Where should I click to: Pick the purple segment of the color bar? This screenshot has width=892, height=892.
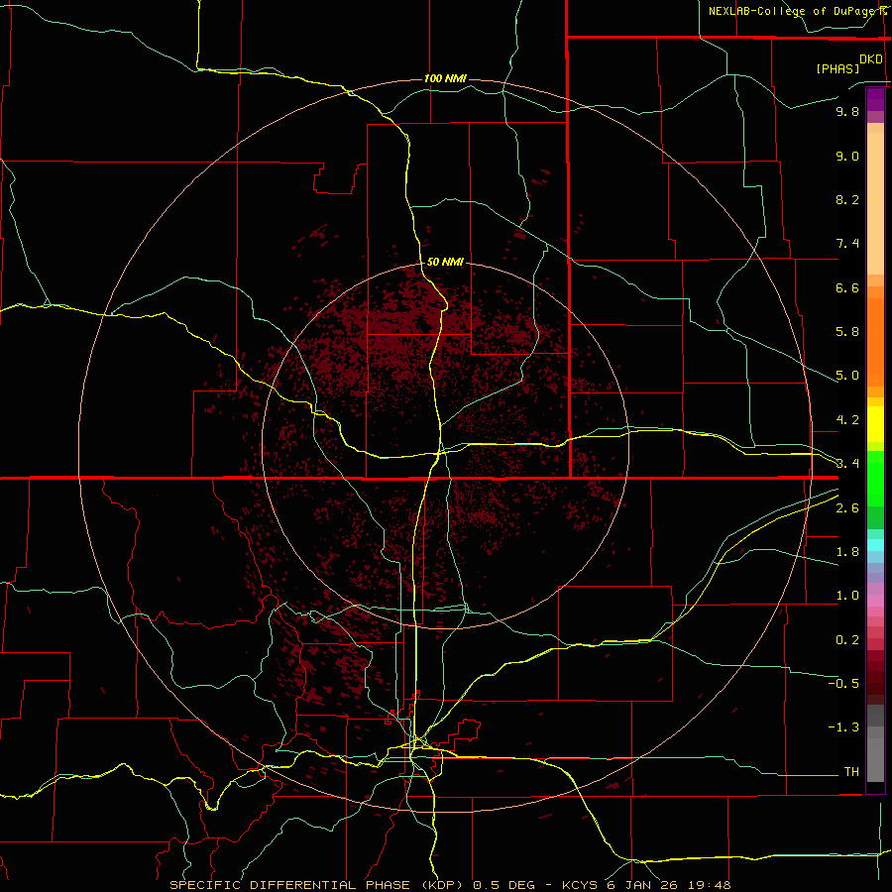coord(875,99)
